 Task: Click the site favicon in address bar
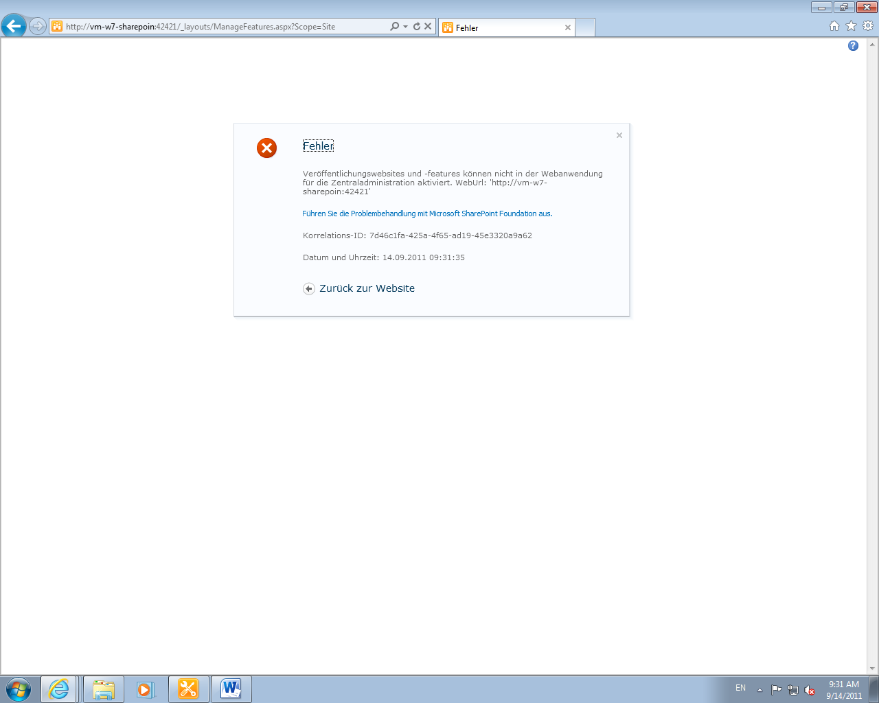pyautogui.click(x=57, y=27)
